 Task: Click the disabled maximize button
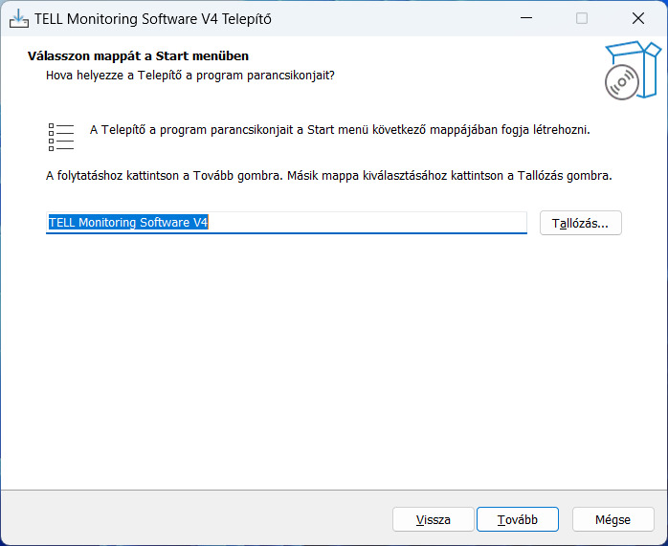[582, 18]
